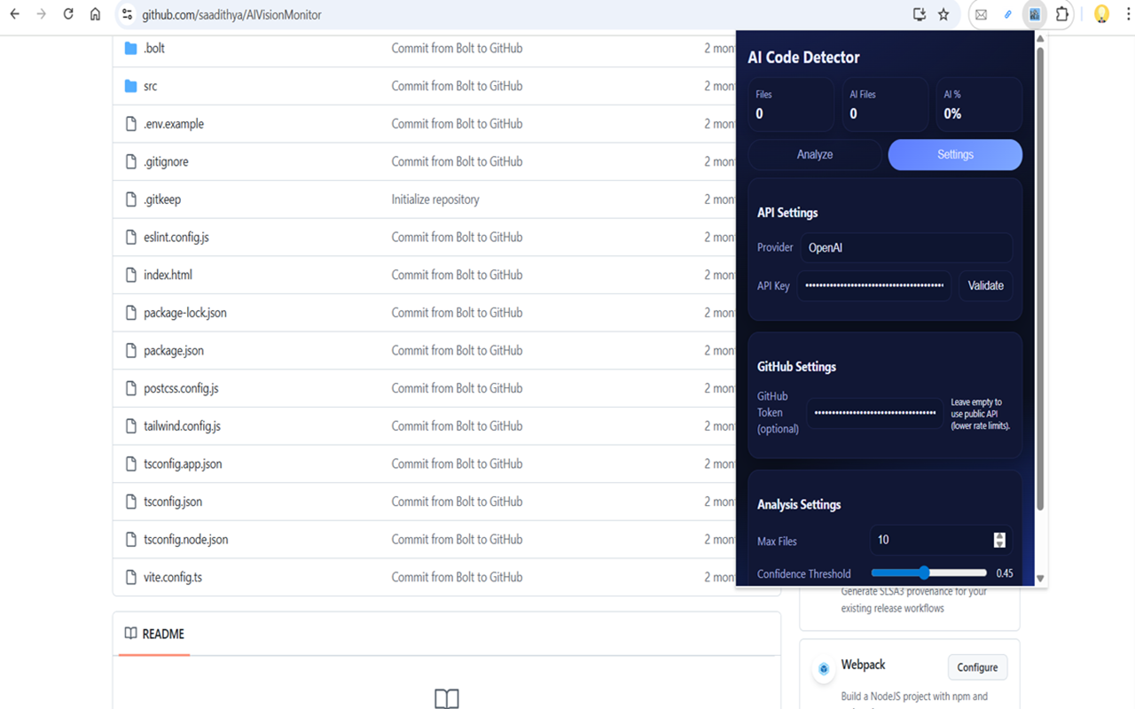Open the .bolt folder link

(x=154, y=48)
